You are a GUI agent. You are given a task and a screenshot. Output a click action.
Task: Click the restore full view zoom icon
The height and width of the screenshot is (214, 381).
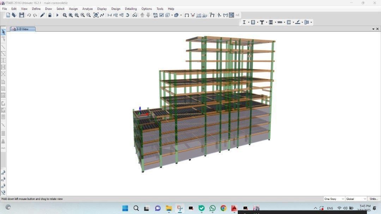[x=71, y=15]
